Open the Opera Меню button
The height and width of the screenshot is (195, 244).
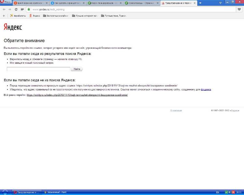(x=6, y=2)
